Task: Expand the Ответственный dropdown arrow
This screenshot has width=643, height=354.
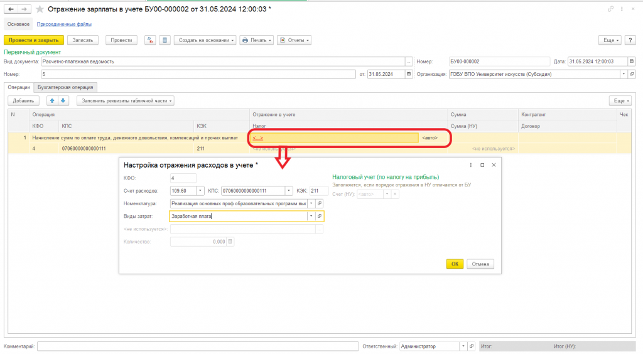Action: pos(463,346)
